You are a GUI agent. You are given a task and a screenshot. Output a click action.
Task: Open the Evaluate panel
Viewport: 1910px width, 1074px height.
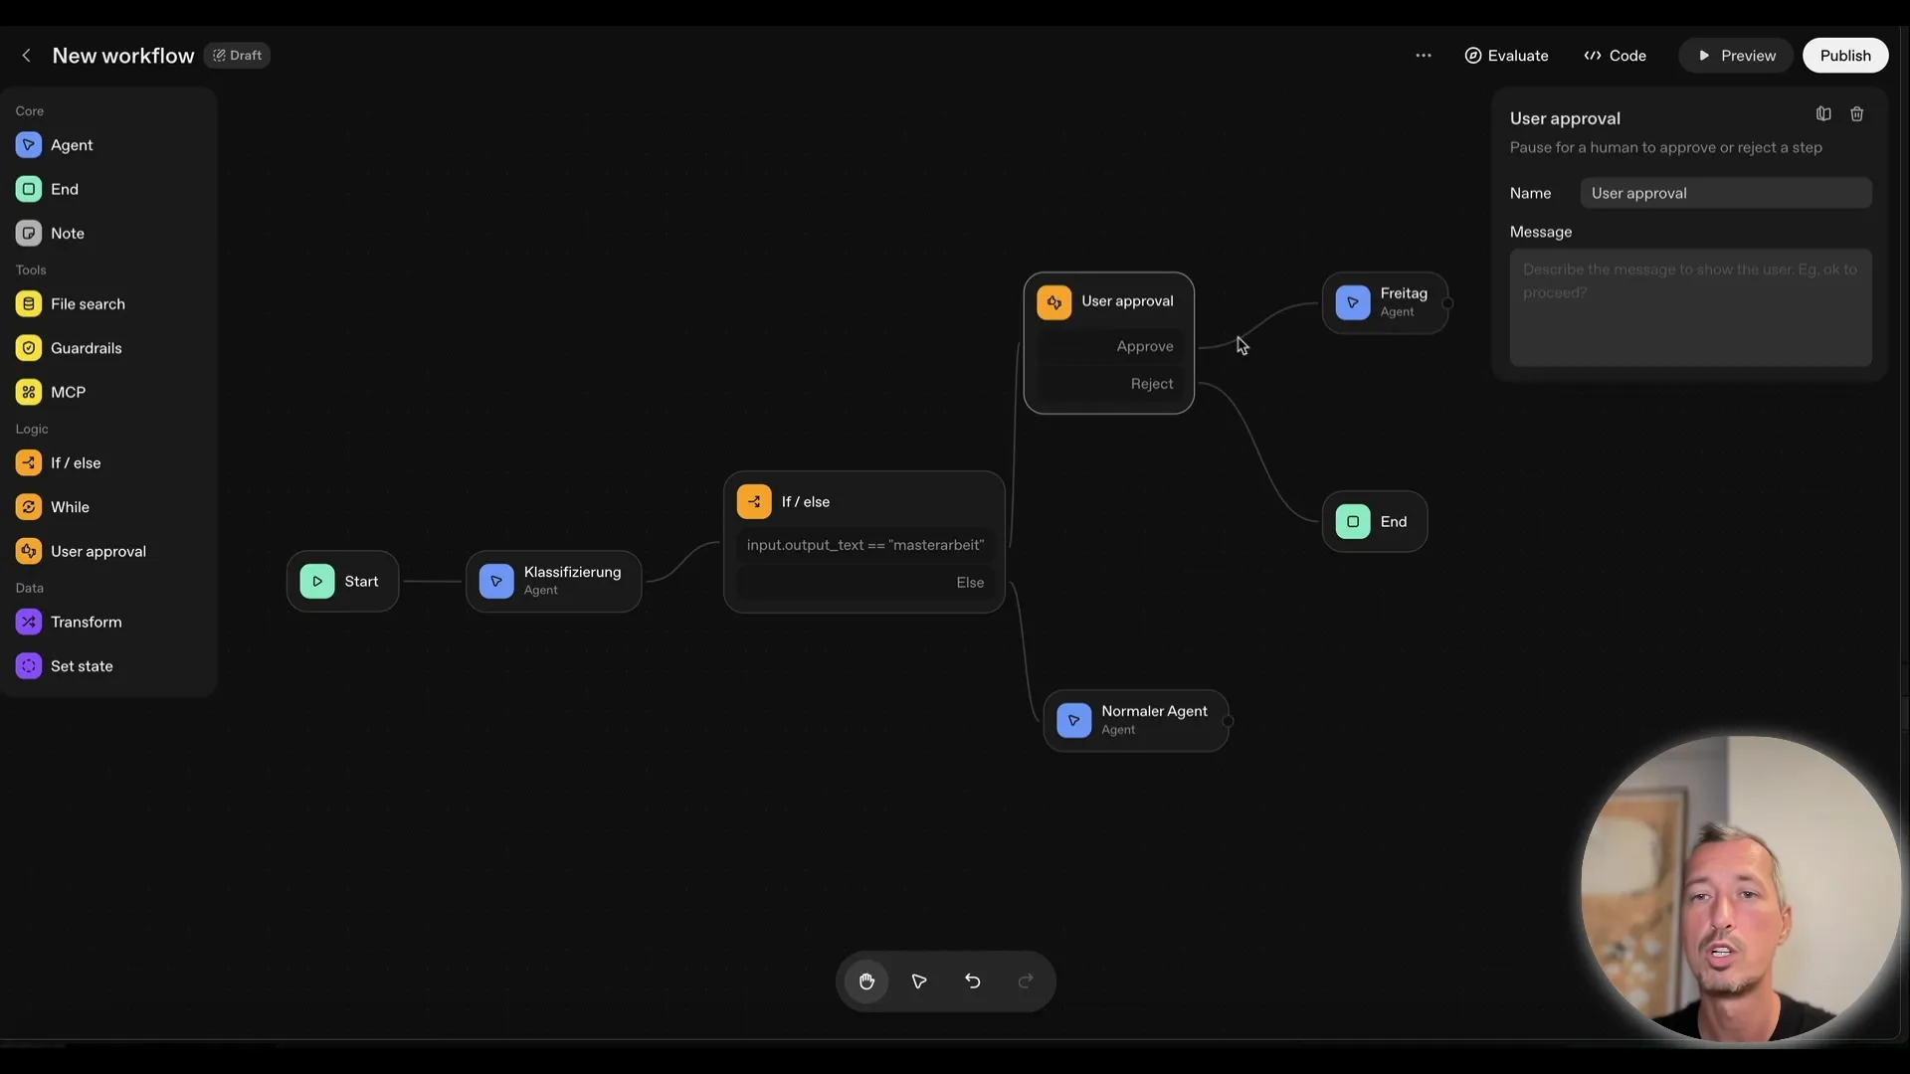pyautogui.click(x=1506, y=55)
